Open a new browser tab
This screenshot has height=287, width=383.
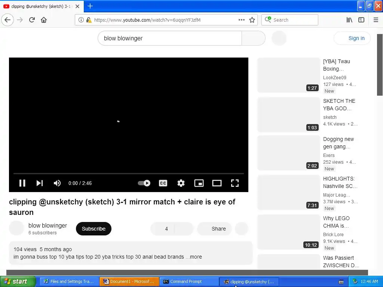(x=90, y=6)
